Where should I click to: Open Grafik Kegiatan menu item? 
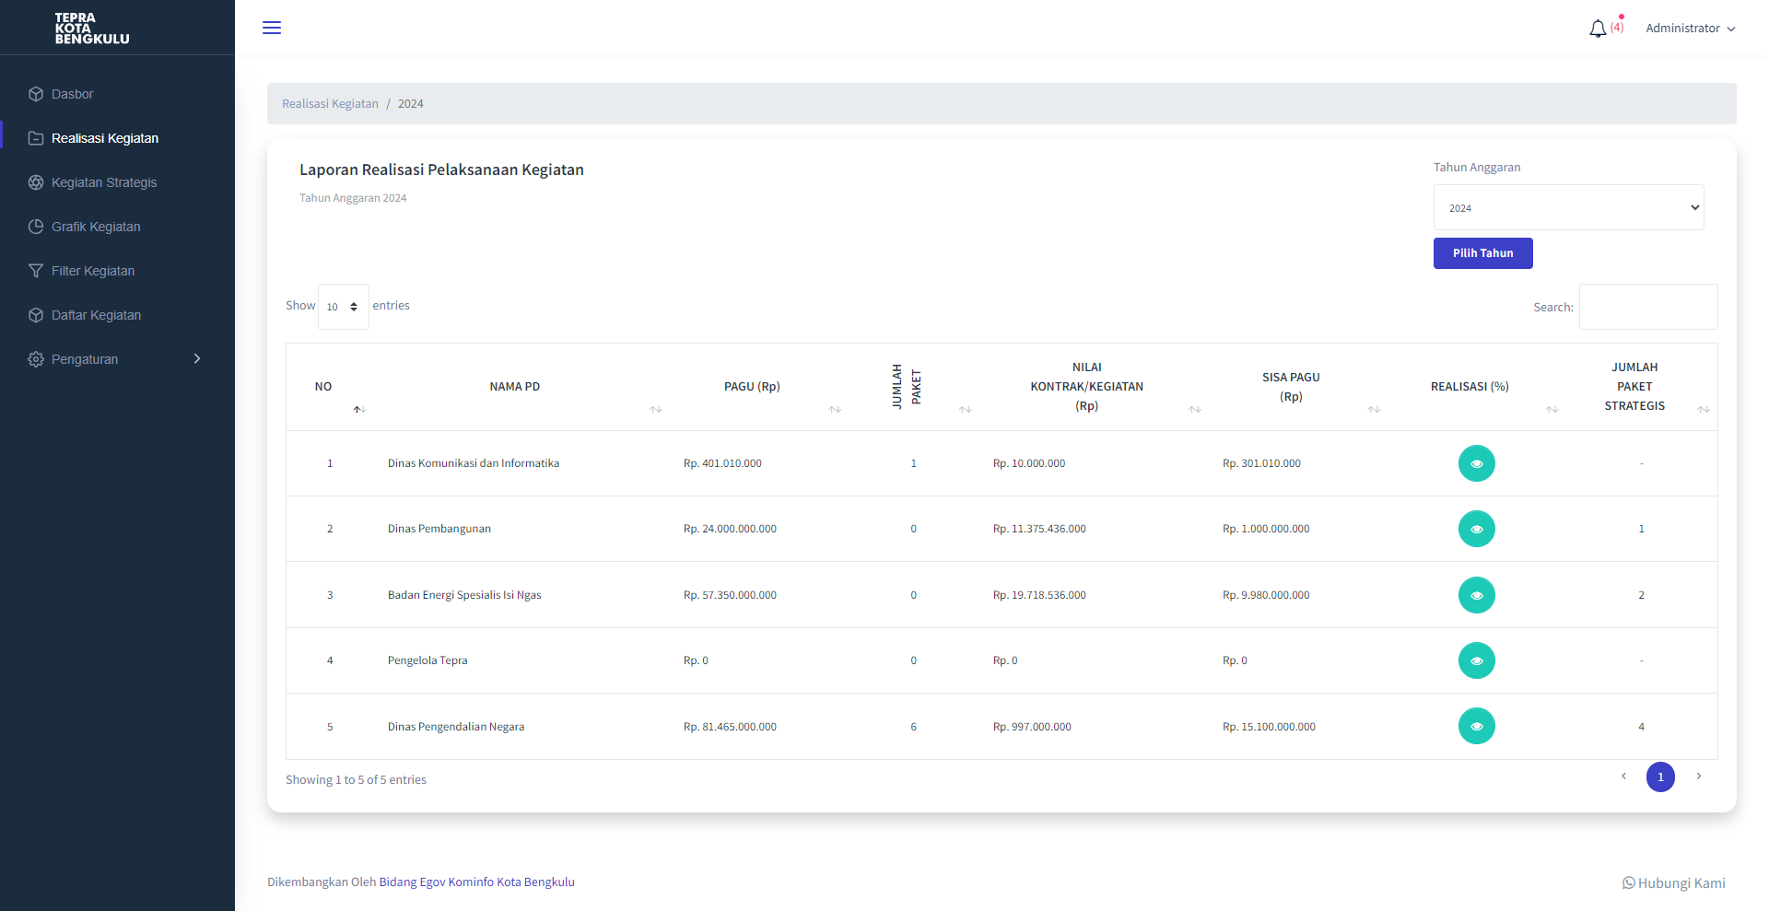pos(117,227)
